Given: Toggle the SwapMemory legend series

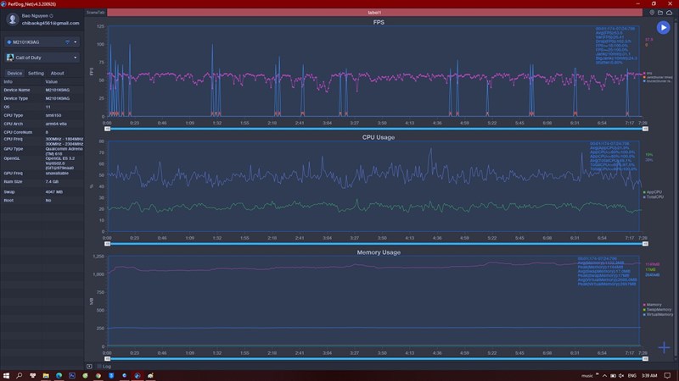Looking at the screenshot, I should pyautogui.click(x=657, y=309).
